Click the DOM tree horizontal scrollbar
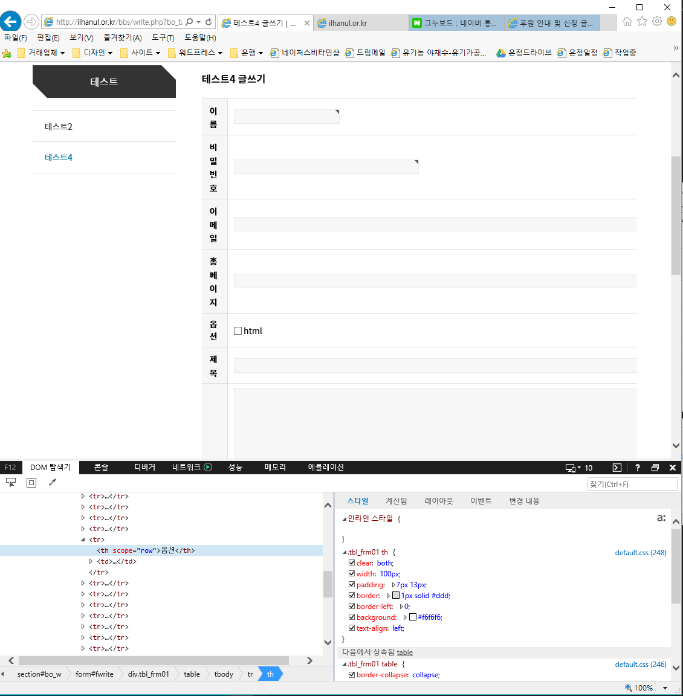Screen dimensions: 683x696 154,660
